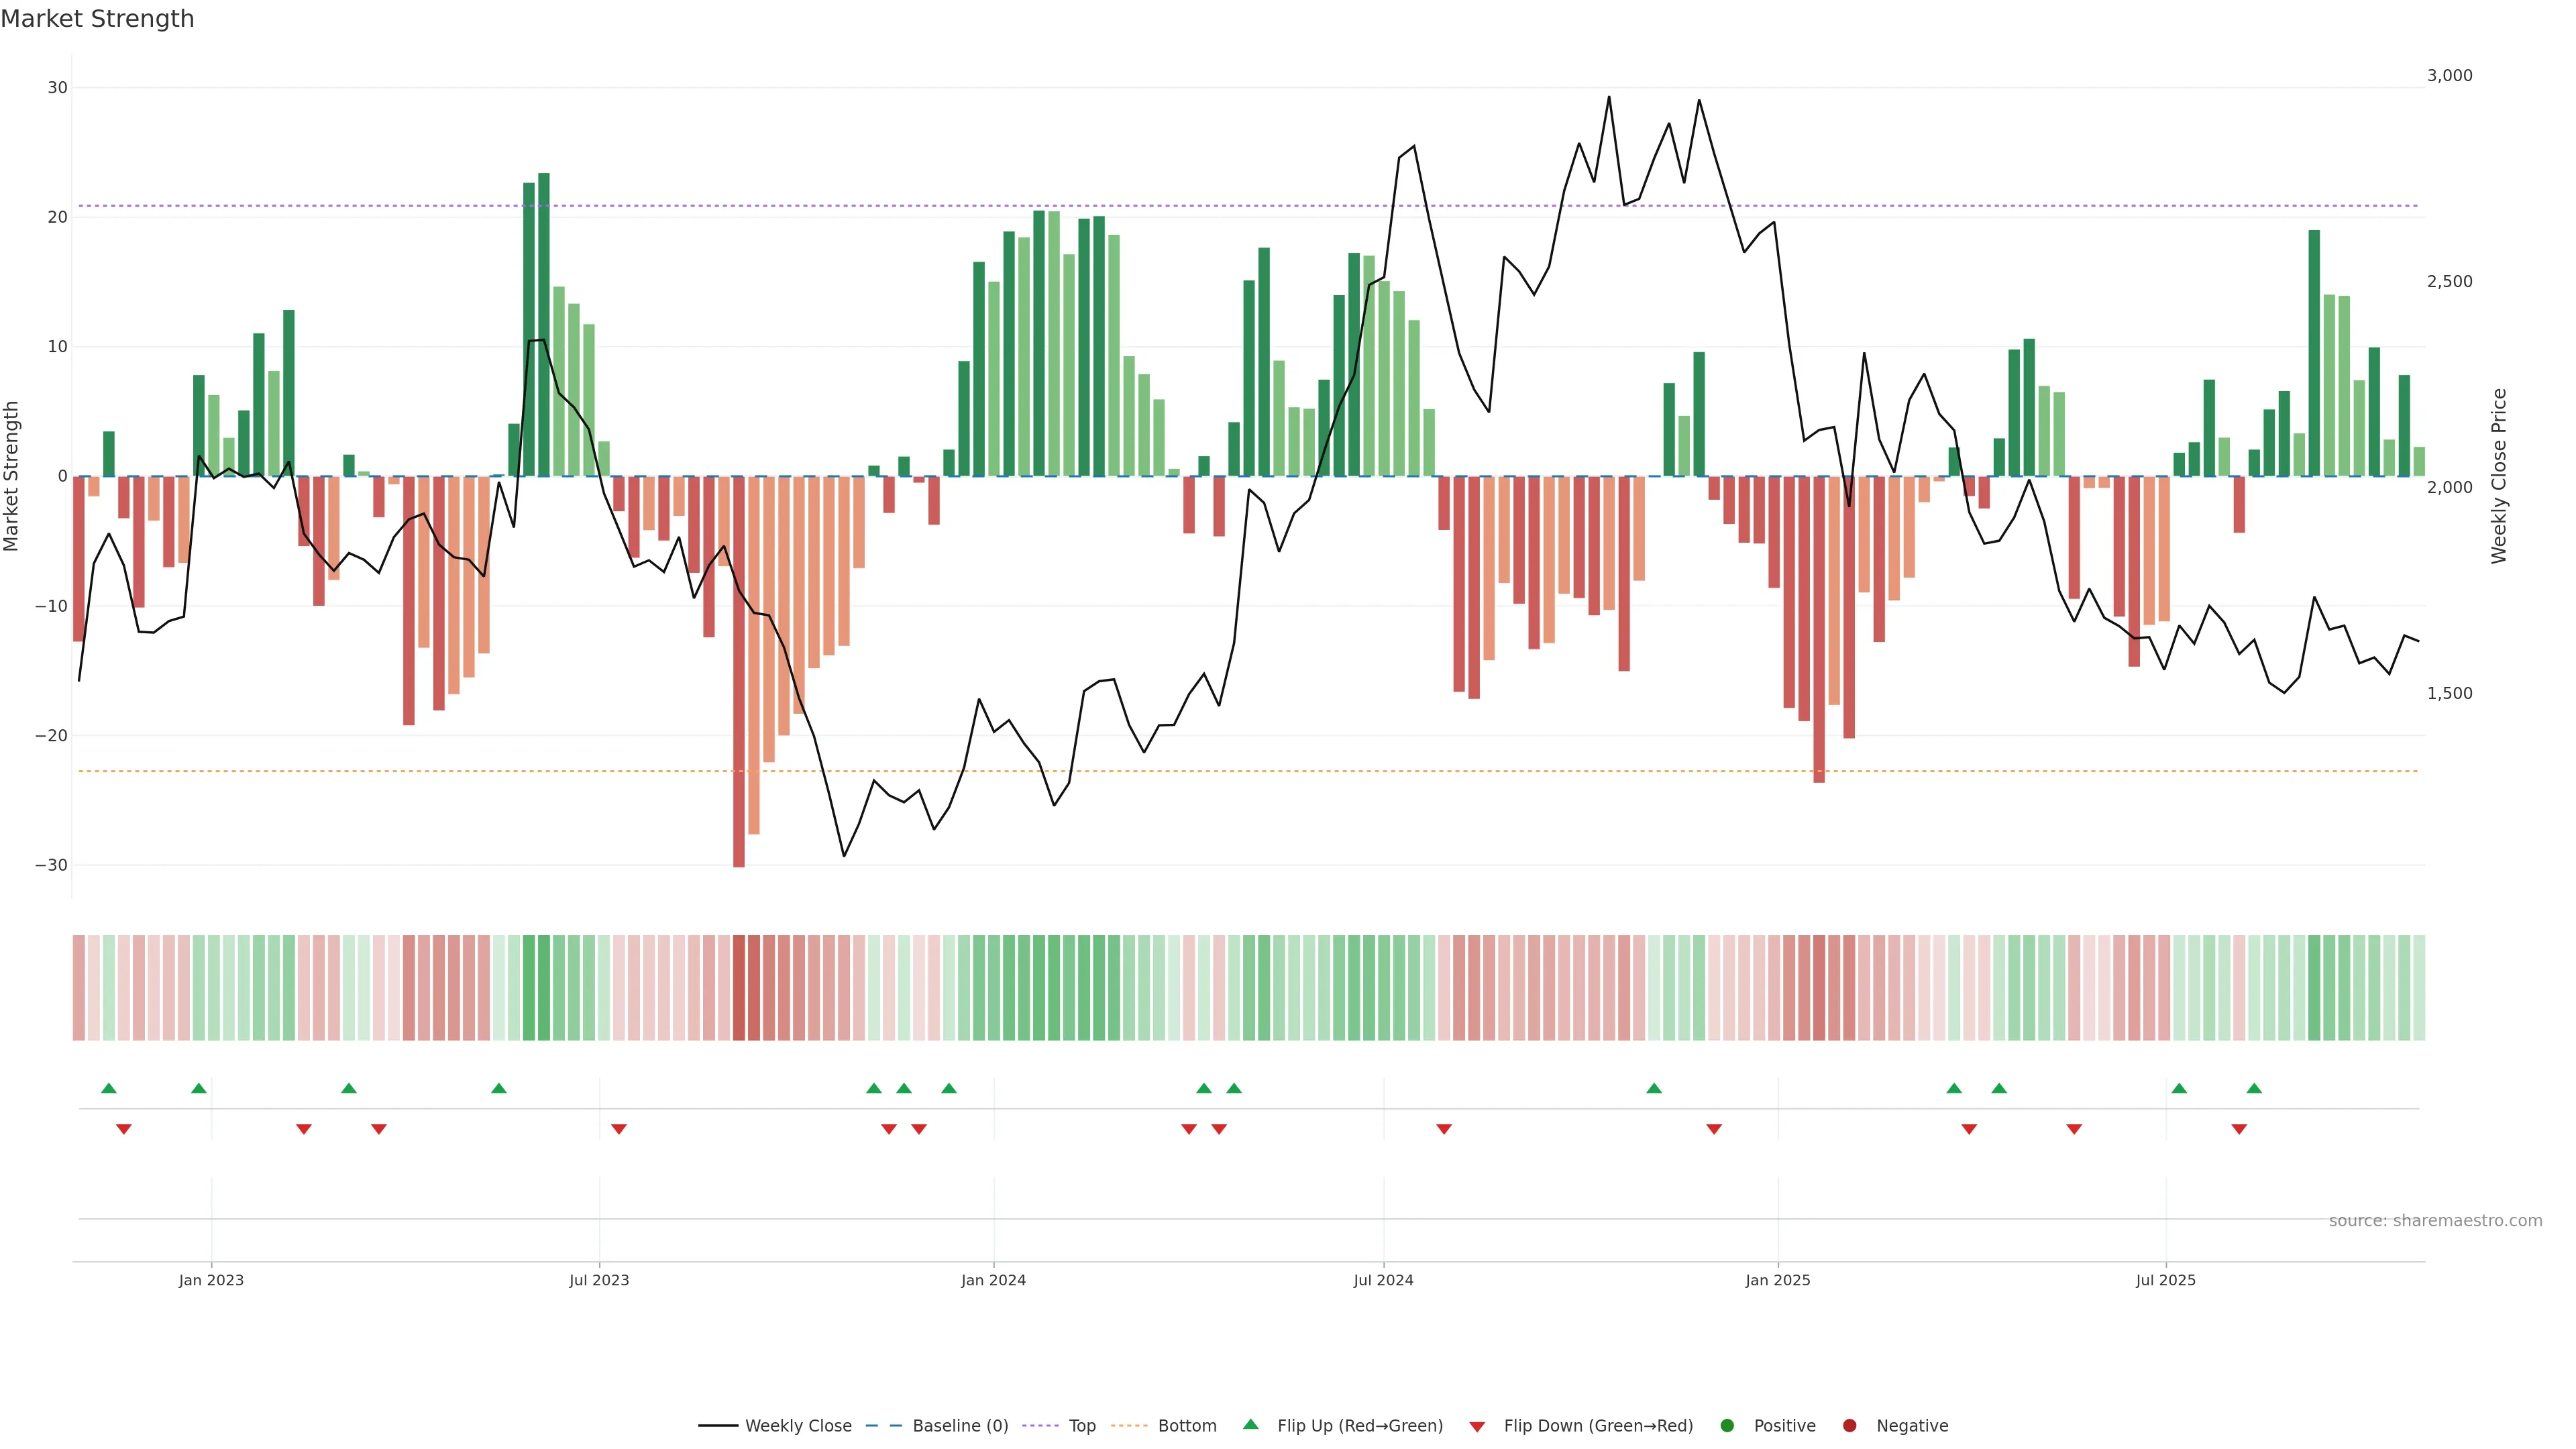2576x1449 pixels.
Task: Click the darkest red heatmap strip cell
Action: tap(739, 988)
